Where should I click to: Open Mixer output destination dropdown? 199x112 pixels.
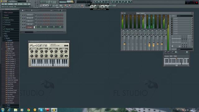tap(185, 49)
